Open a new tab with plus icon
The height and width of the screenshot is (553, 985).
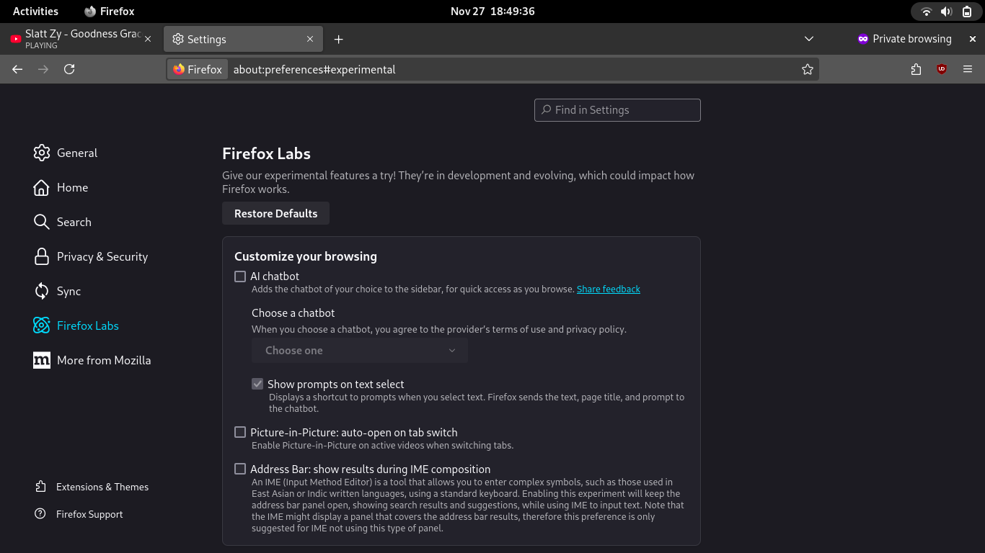tap(338, 39)
